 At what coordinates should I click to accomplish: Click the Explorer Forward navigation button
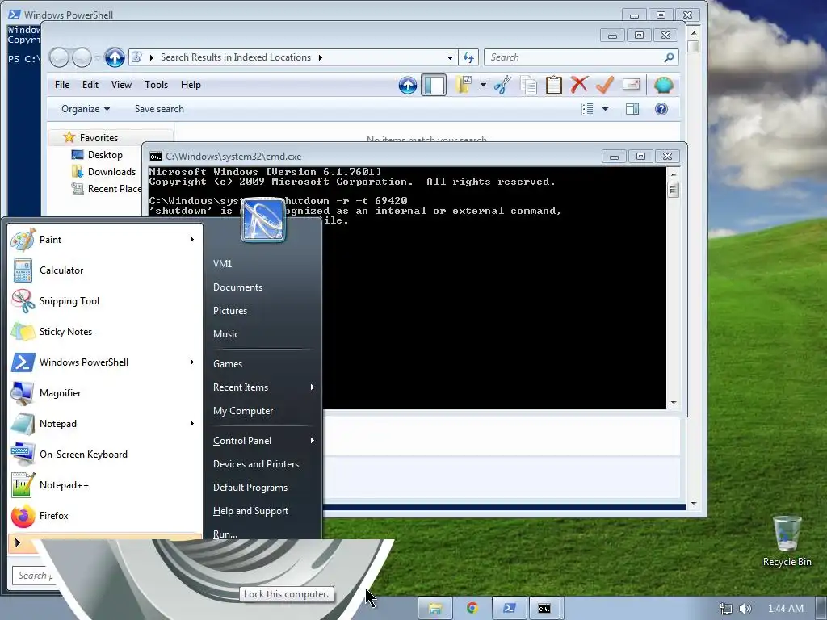82,57
